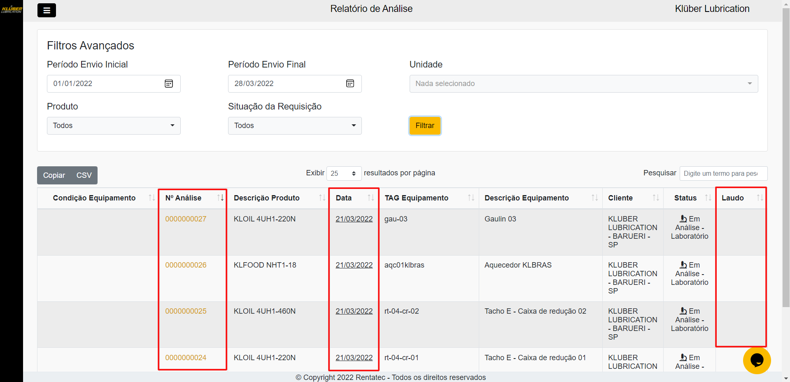The height and width of the screenshot is (382, 790).
Task: Click the Copiar button
Action: (54, 175)
